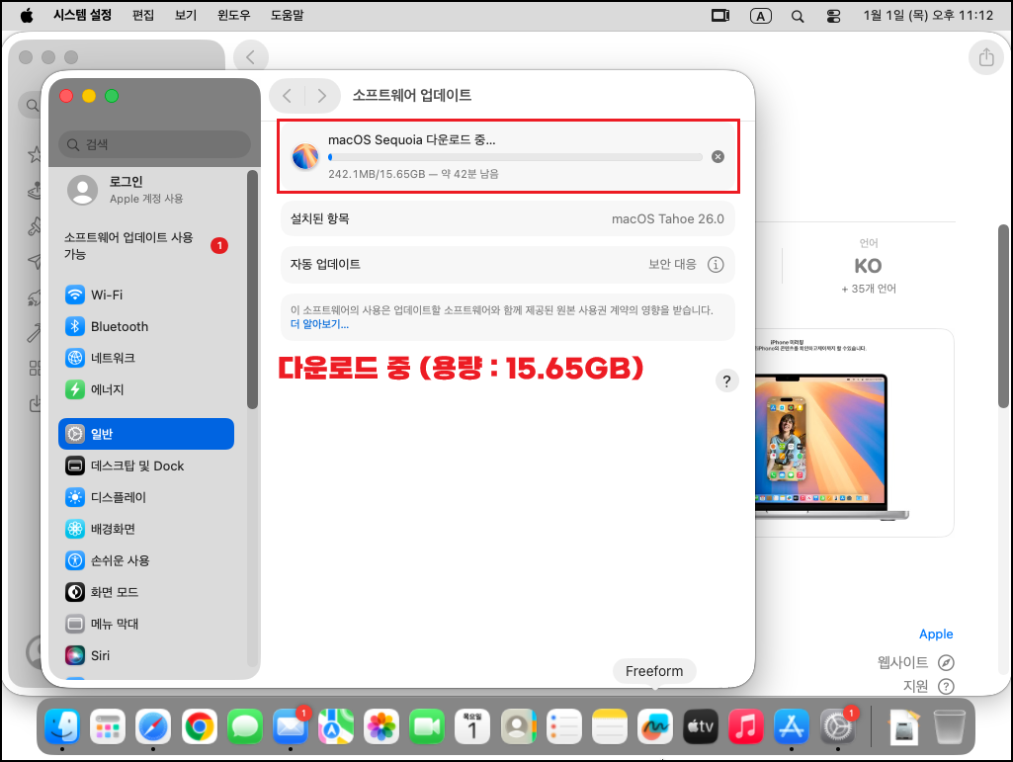Viewport: 1013px width, 762px height.
Task: Open the downloads document stack in Dock
Action: tap(904, 726)
